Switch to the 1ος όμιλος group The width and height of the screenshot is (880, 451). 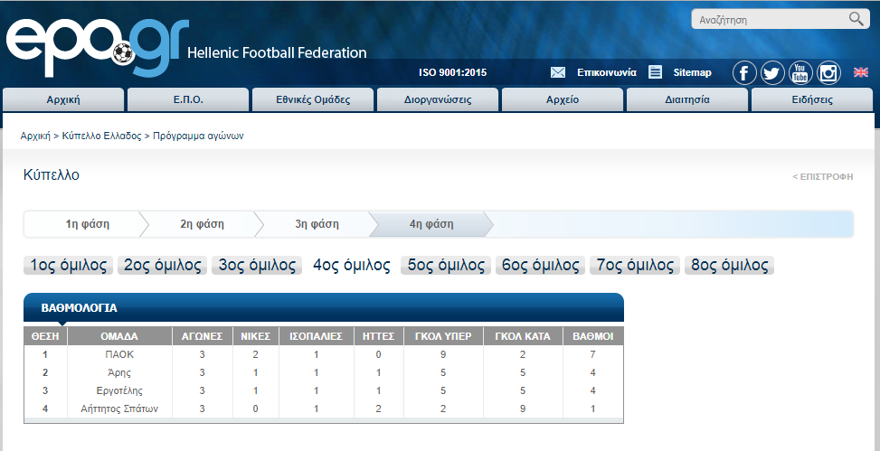coord(69,265)
